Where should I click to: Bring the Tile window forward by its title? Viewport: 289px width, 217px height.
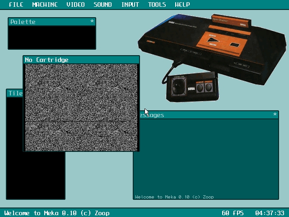click(15, 93)
